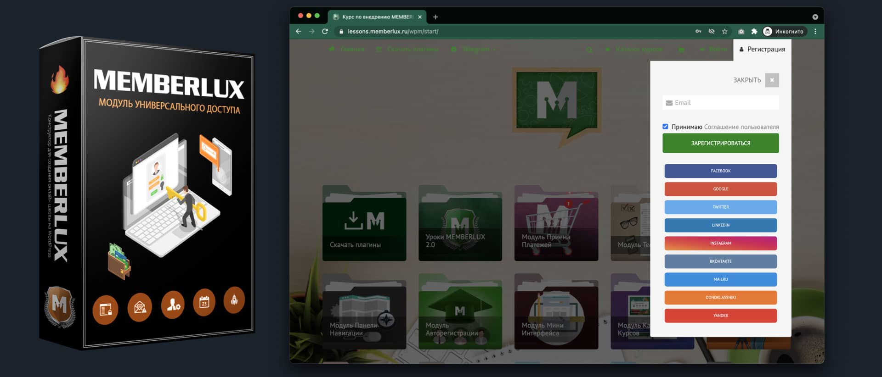Open the shopping cart icon in the site menu

(x=681, y=49)
